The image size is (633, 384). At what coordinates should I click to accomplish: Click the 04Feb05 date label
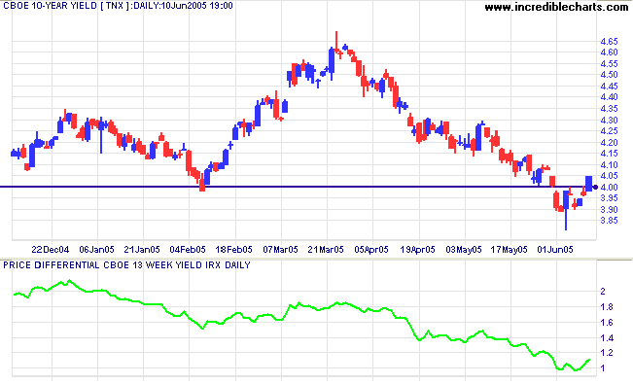[188, 250]
